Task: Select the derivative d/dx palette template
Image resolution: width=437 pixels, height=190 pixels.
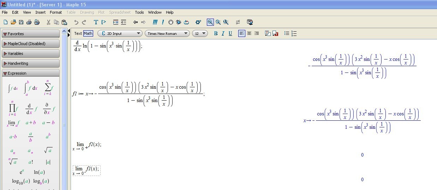Action: [31, 109]
